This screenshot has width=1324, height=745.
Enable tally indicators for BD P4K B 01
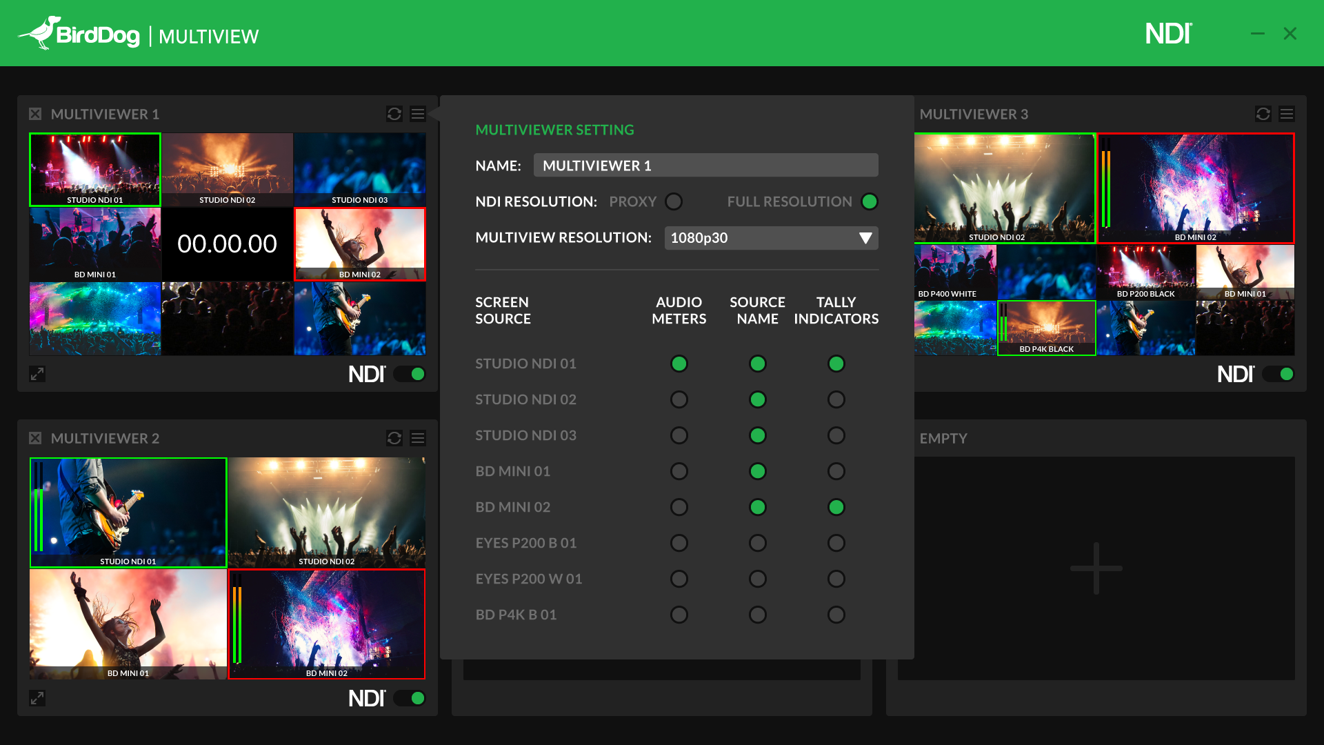tap(836, 615)
